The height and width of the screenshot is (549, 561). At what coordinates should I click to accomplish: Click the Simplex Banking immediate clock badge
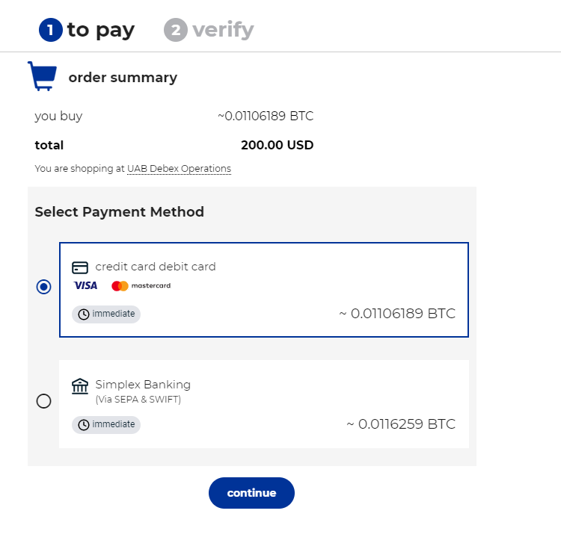(x=106, y=425)
